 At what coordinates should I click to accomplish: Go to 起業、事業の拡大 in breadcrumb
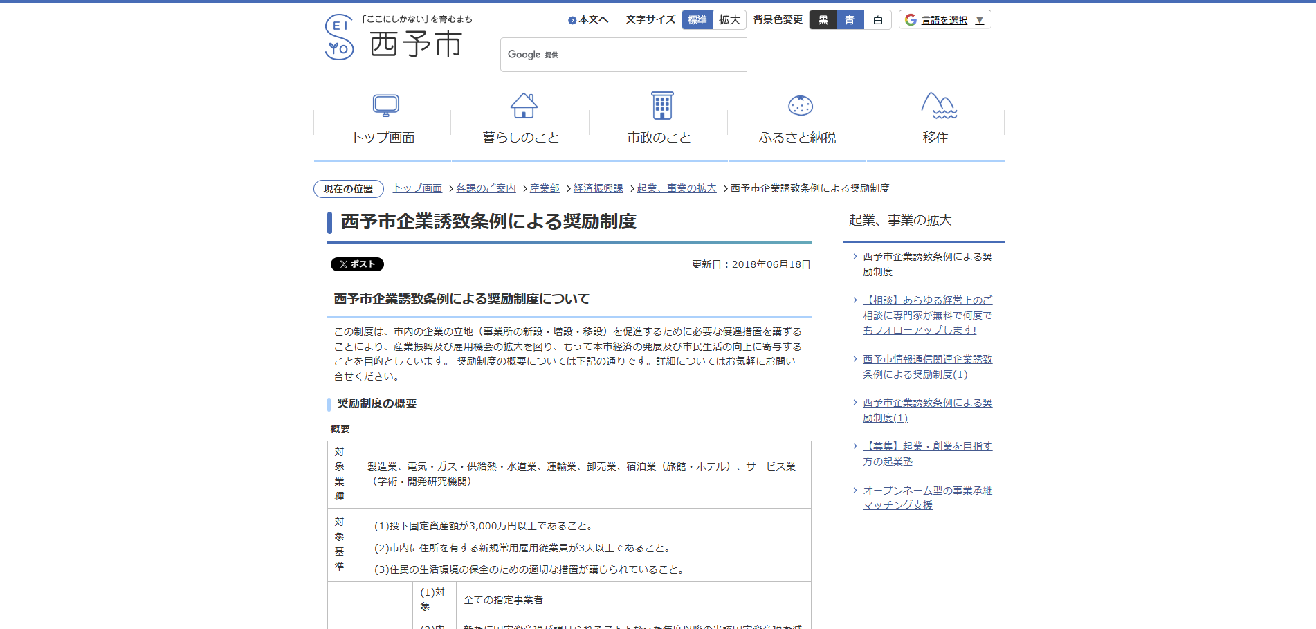click(x=677, y=188)
